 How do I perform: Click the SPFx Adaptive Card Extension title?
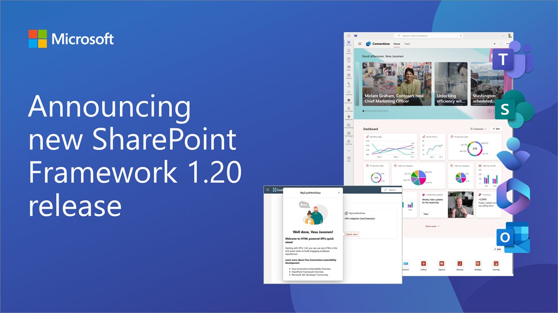tap(359, 218)
